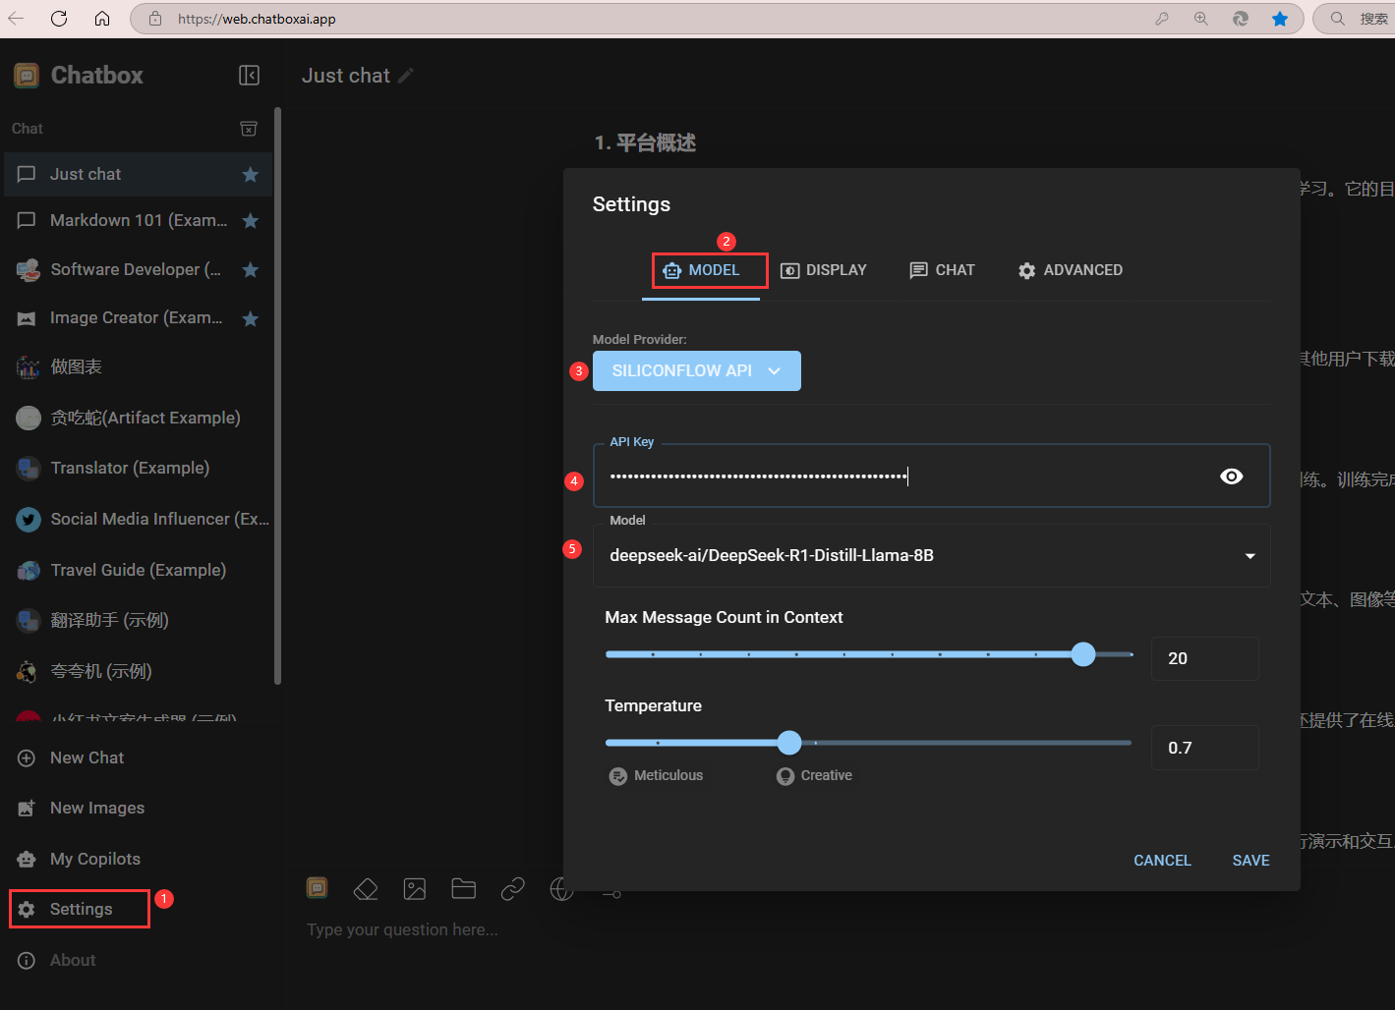Click the browser address bar URL
This screenshot has height=1010, width=1395.
[x=257, y=19]
